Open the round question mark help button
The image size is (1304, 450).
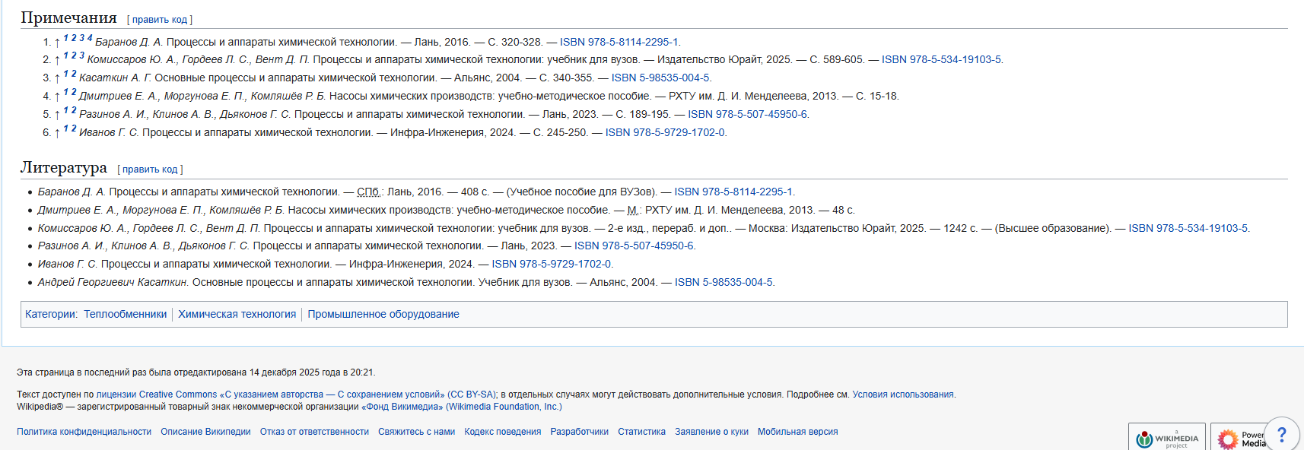pos(1282,435)
